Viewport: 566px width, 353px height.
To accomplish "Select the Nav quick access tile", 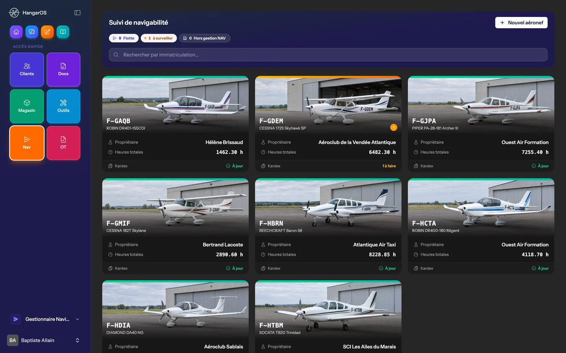I will coord(27,143).
